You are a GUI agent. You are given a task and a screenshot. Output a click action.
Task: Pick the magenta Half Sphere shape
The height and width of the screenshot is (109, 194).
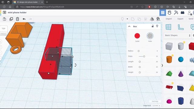169,101
